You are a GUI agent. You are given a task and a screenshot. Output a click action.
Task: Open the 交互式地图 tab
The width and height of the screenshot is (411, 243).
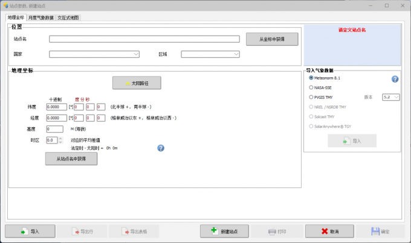68,18
